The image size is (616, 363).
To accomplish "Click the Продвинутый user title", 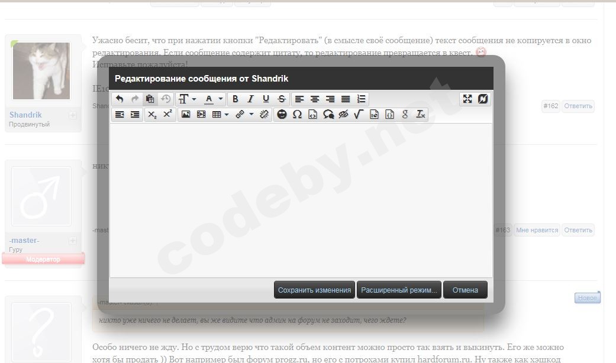I will 30,124.
